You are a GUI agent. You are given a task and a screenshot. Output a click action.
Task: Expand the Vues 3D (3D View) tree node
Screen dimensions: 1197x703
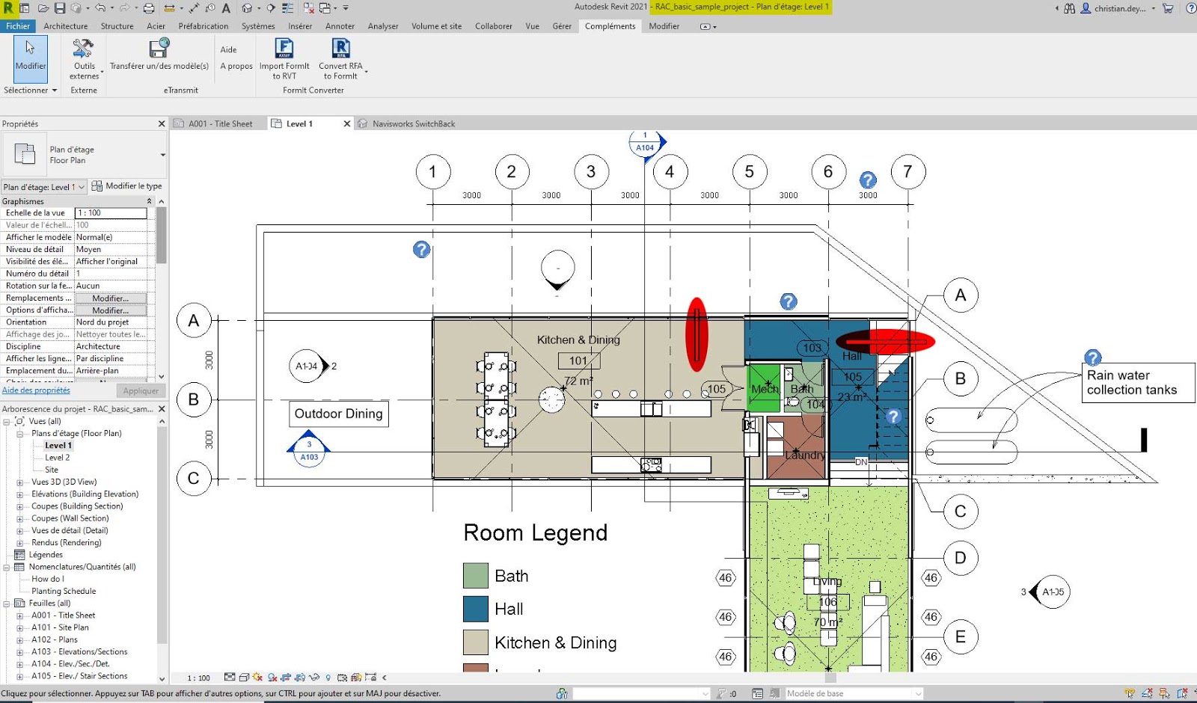point(20,481)
